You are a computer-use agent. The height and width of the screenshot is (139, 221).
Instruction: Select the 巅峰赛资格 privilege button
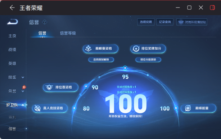[100, 49]
